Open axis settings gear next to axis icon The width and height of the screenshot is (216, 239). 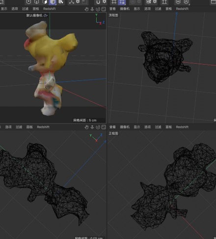pos(78,1)
